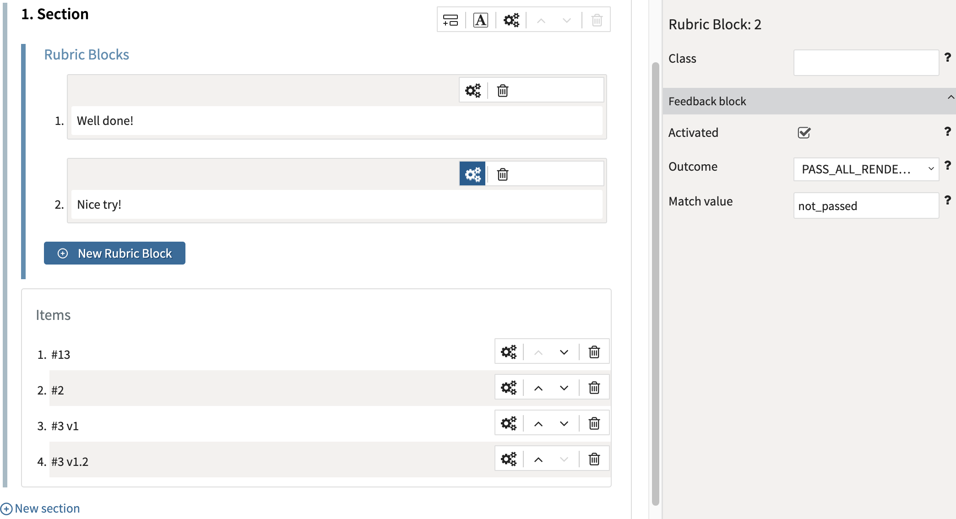Uncheck the Activated checkbox in Feedback block
This screenshot has width=956, height=519.
click(x=804, y=132)
